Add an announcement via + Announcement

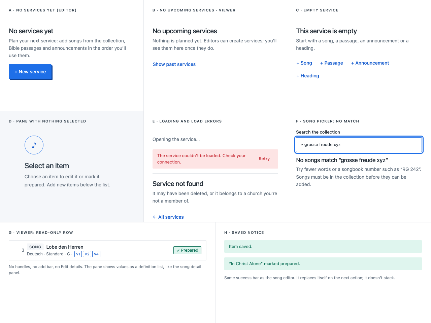tap(370, 63)
